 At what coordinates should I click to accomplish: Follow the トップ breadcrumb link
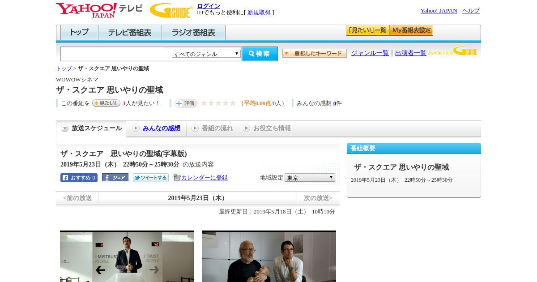(x=64, y=68)
